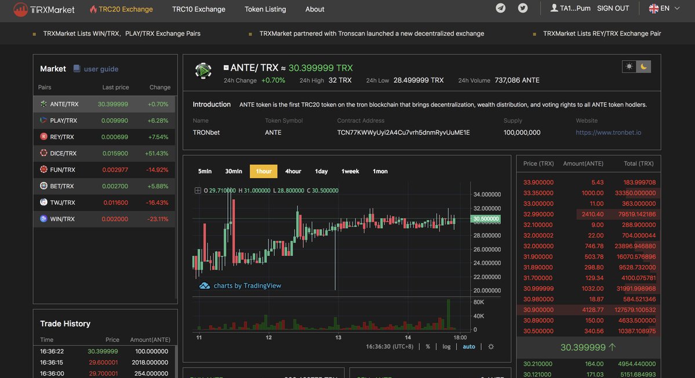Click sell order at price 30.500000

click(588, 331)
